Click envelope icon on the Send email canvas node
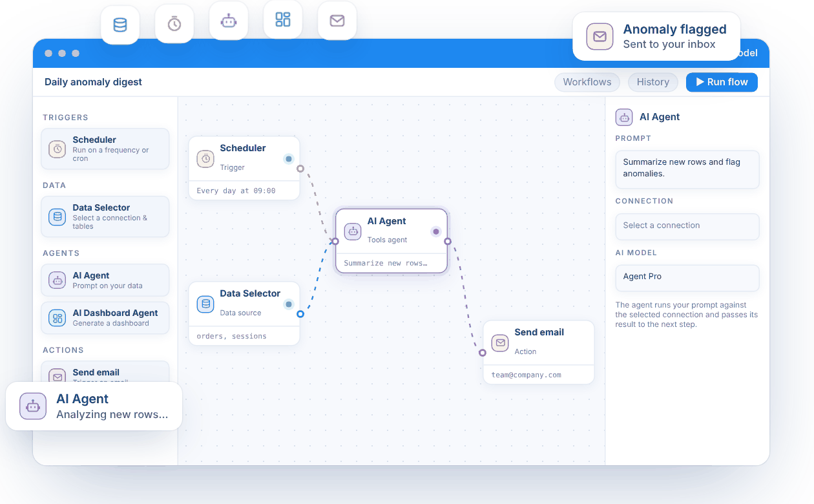Viewport: 814px width, 504px height. pyautogui.click(x=500, y=342)
